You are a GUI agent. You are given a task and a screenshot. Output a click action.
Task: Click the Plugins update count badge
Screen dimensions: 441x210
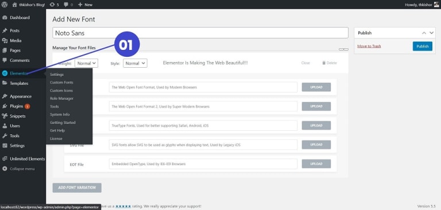pos(28,106)
